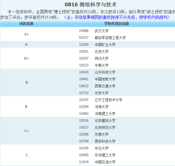This screenshot has width=175, height=166.
Task: Click the blue note about ranking order
Action: tap(116, 17)
